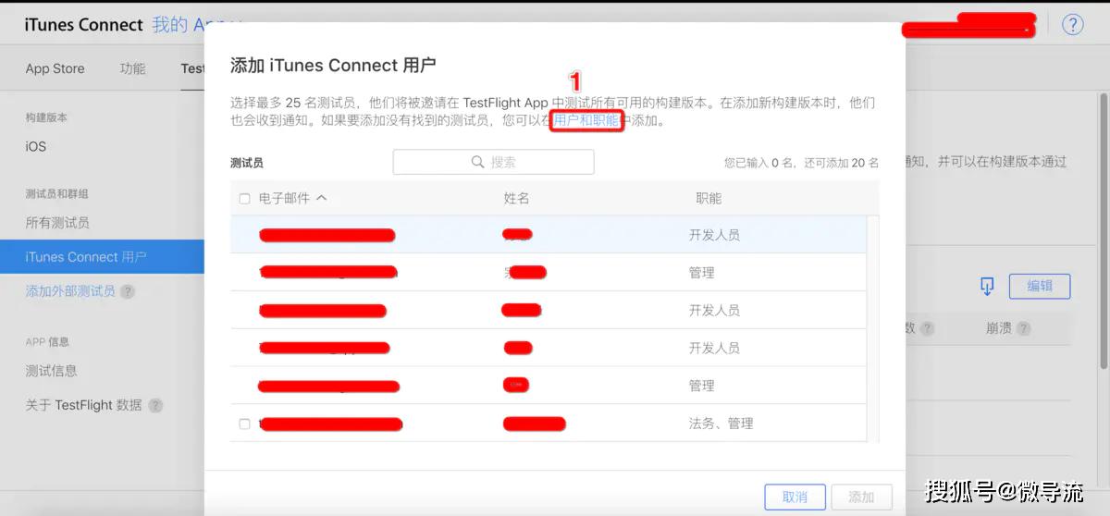The width and height of the screenshot is (1110, 516).
Task: Select iTunes Connect 用户 in the sidebar
Action: click(102, 256)
